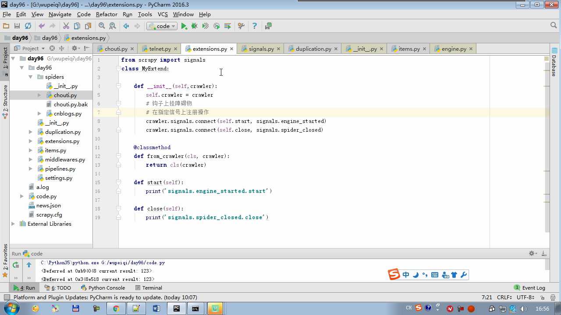Screen dimensions: 561x315
Task: Expand the cnblogs.py tree node
Action: 39,114
